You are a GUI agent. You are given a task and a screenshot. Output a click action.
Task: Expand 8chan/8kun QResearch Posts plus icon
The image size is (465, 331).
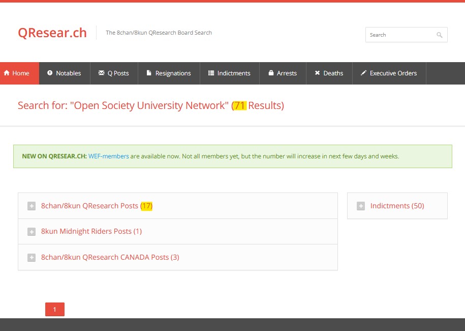[32, 206]
